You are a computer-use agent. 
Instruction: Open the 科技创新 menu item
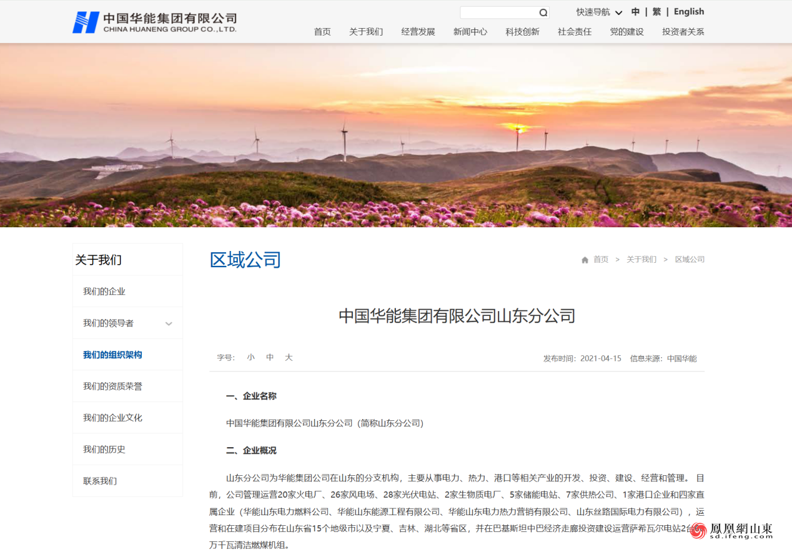522,32
